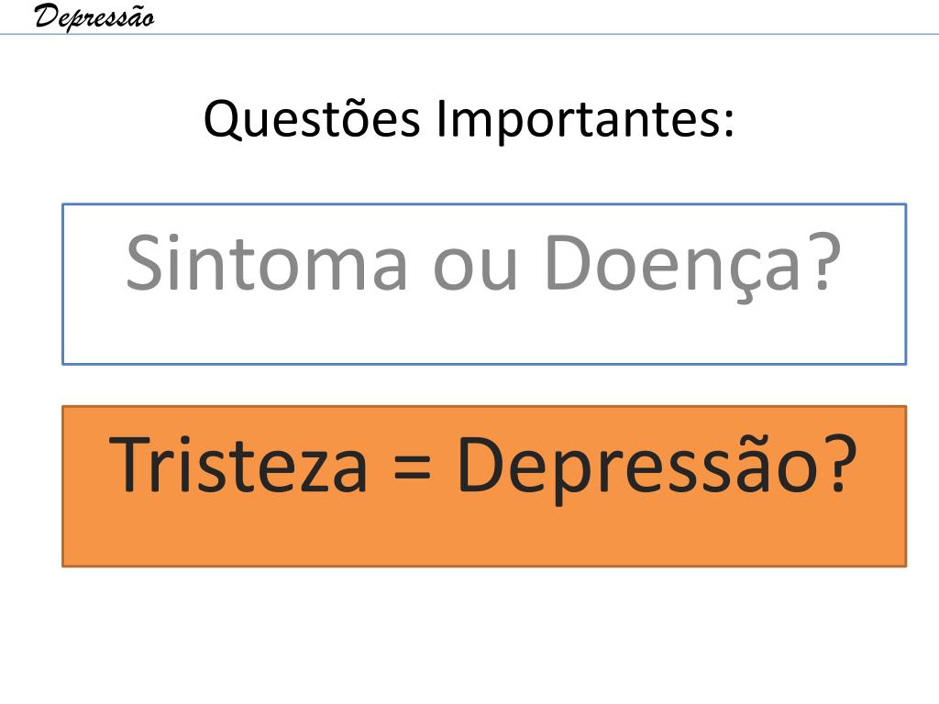Select the word "Importantes:" in the title
Image resolution: width=939 pixels, height=704 pixels.
pyautogui.click(x=585, y=119)
